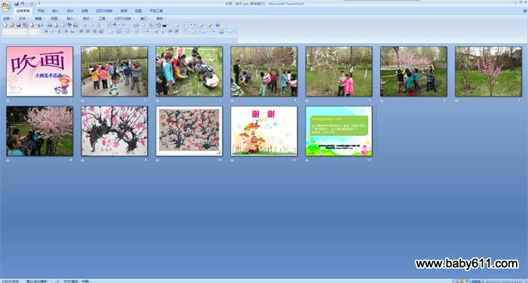Select slide 6 with children circling pink tree
The width and height of the screenshot is (528, 283).
click(x=413, y=71)
